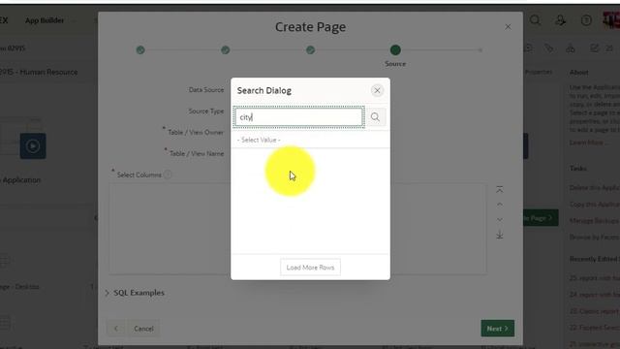Click the shared components icon in background toolbar
620x349 pixels.
(x=571, y=48)
